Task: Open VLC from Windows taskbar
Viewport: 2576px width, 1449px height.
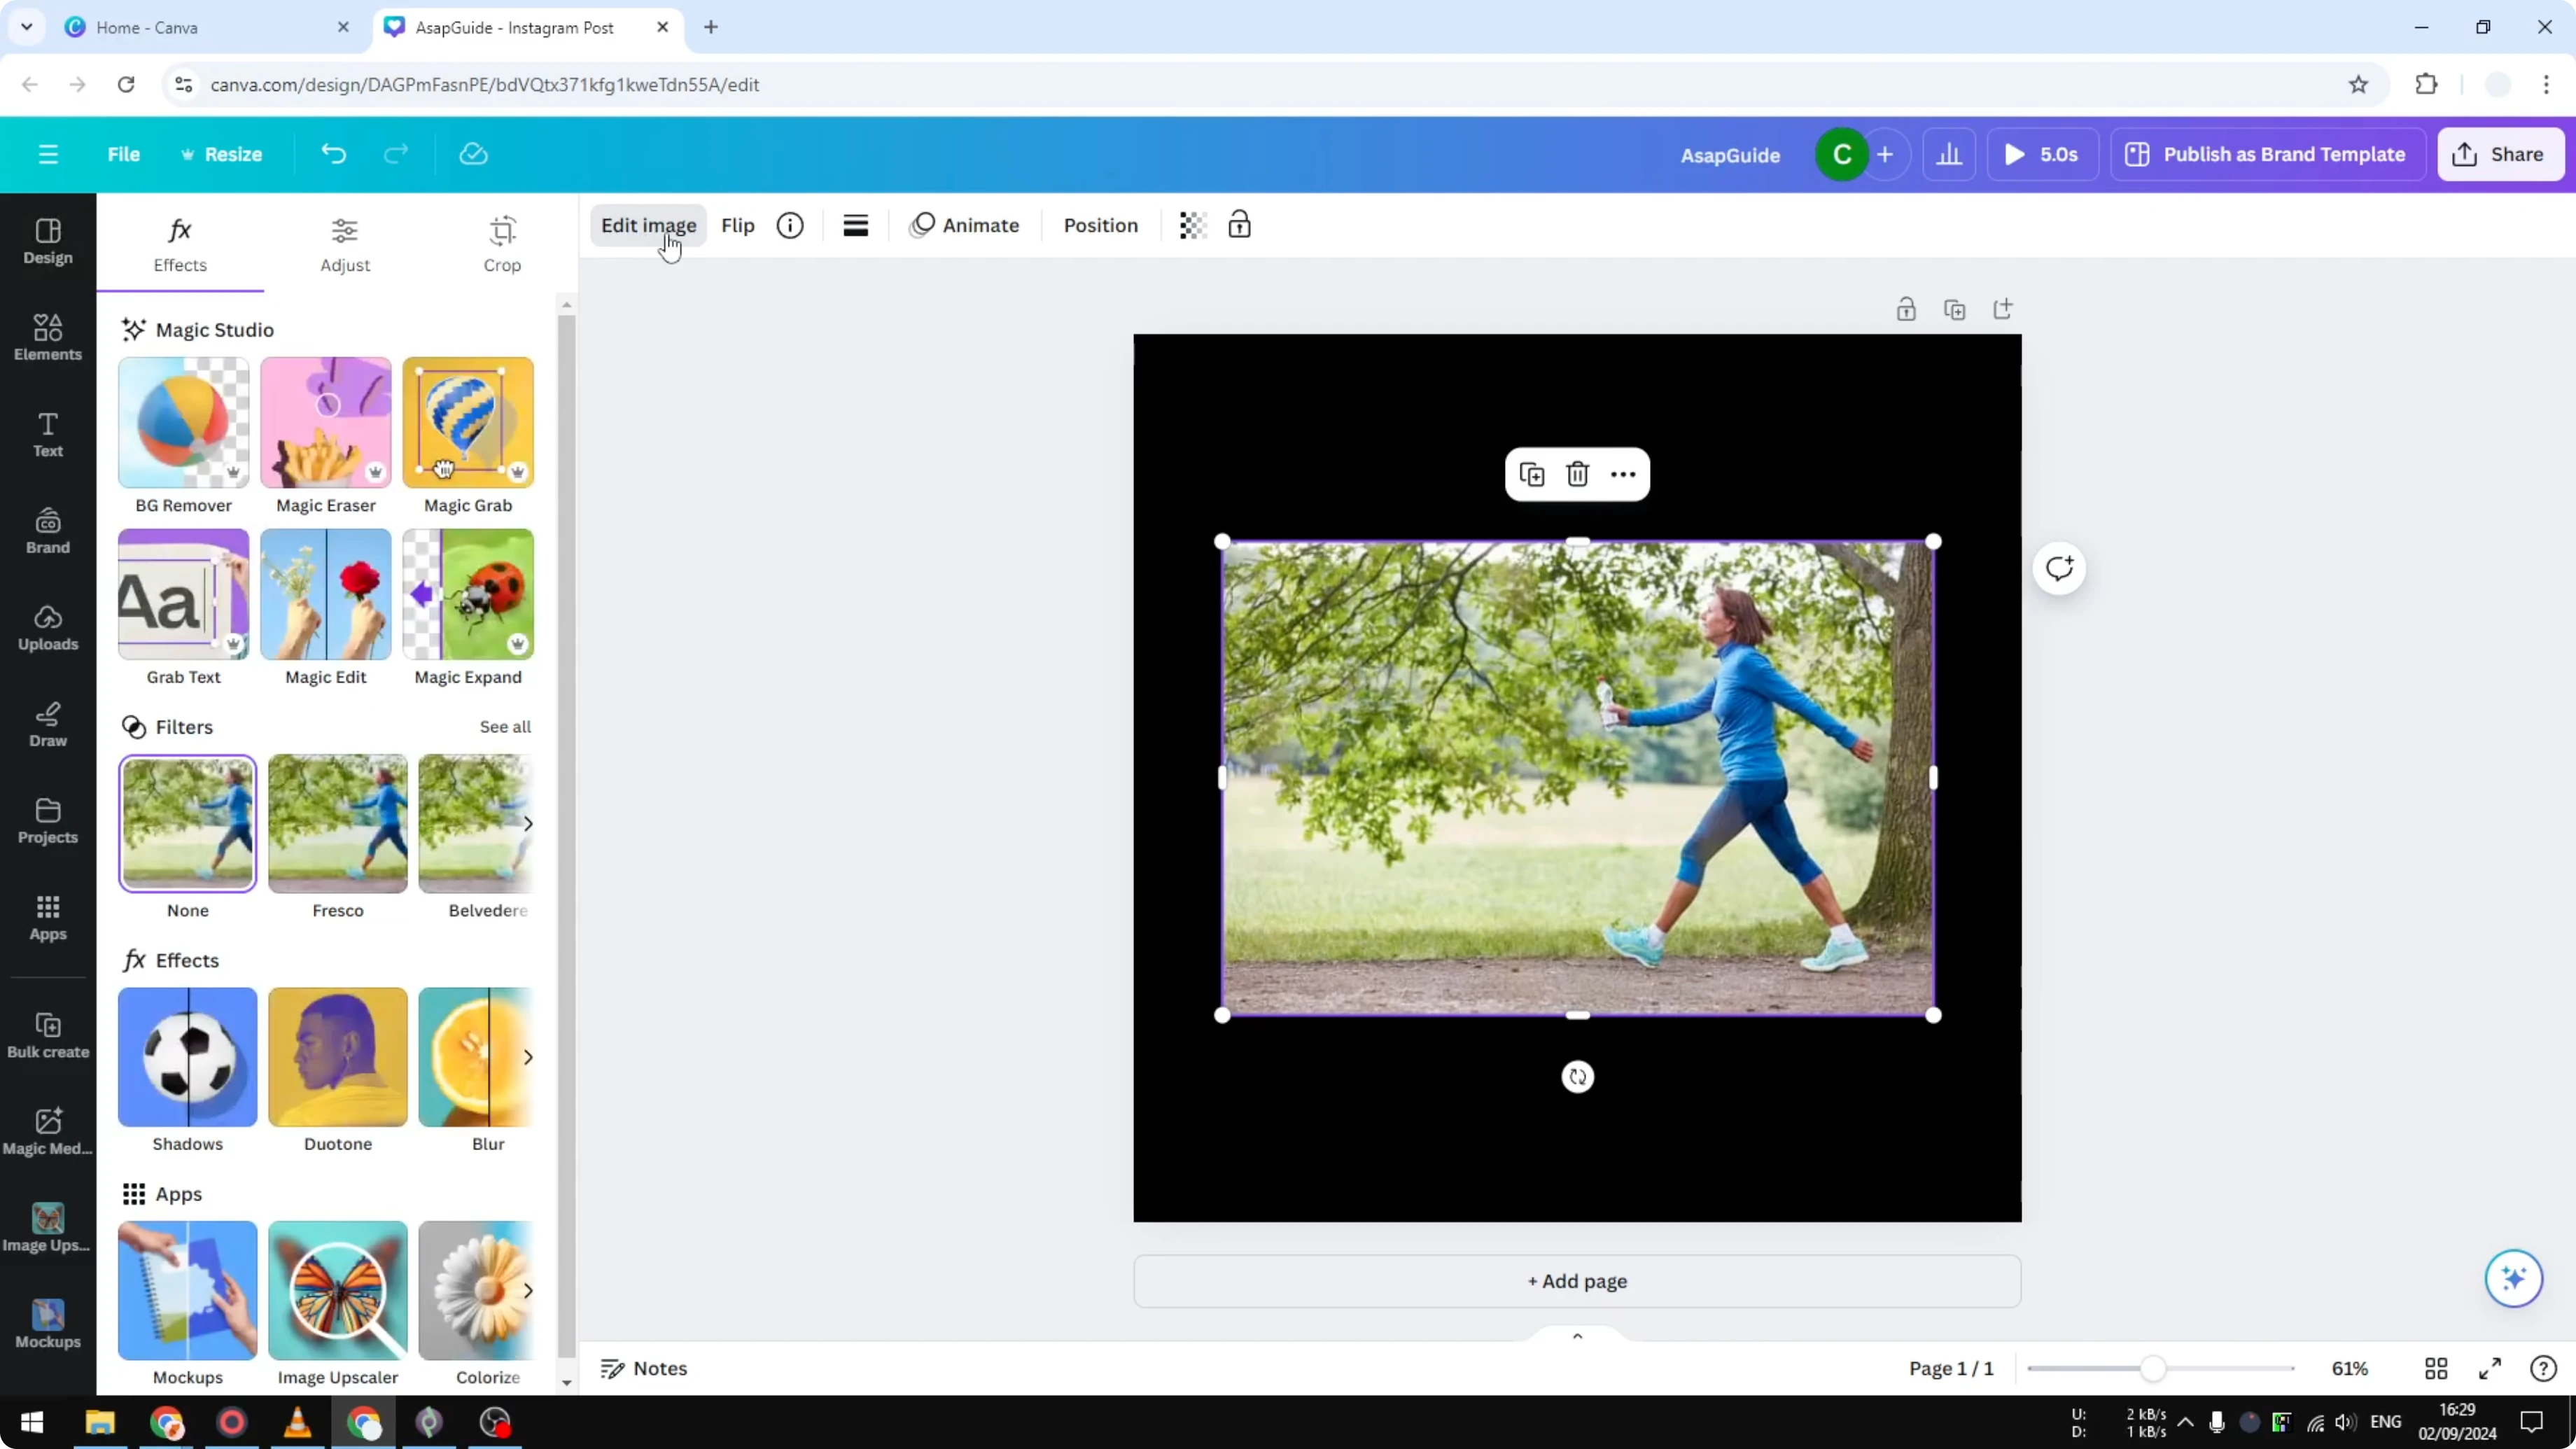Action: pyautogui.click(x=297, y=1422)
